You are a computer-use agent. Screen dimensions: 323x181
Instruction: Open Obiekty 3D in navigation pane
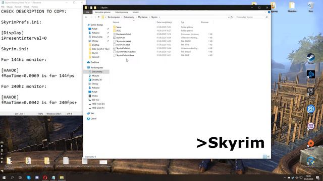pyautogui.click(x=96, y=79)
